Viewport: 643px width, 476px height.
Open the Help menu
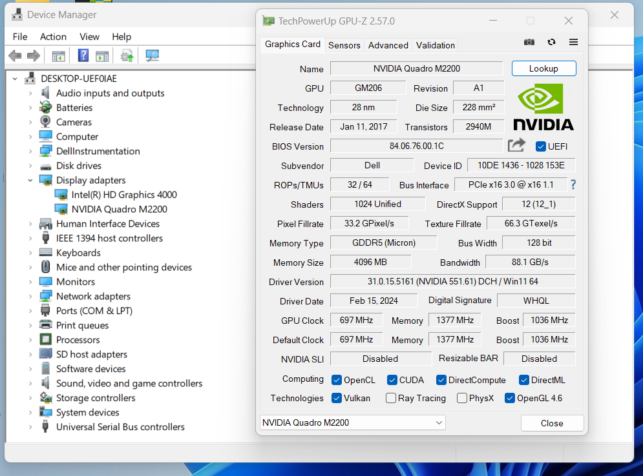[x=121, y=37]
